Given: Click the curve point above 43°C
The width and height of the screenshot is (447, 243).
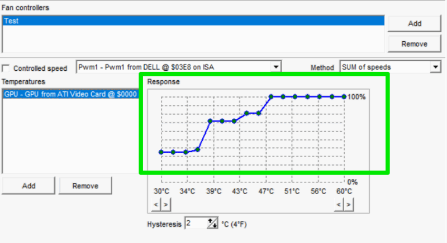Looking at the screenshot, I should pyautogui.click(x=234, y=121).
